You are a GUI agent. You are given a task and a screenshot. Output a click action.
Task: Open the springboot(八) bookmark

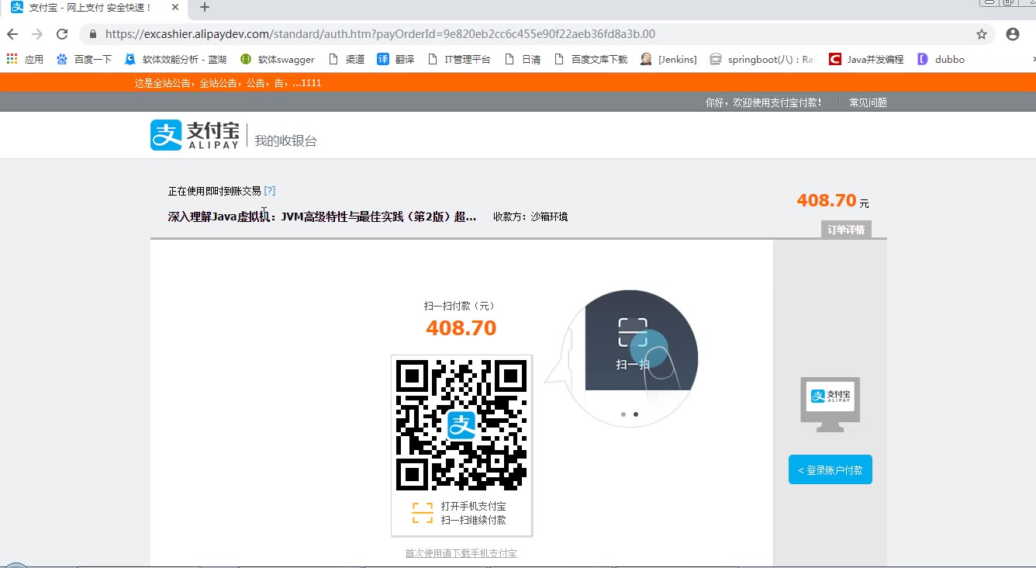762,59
